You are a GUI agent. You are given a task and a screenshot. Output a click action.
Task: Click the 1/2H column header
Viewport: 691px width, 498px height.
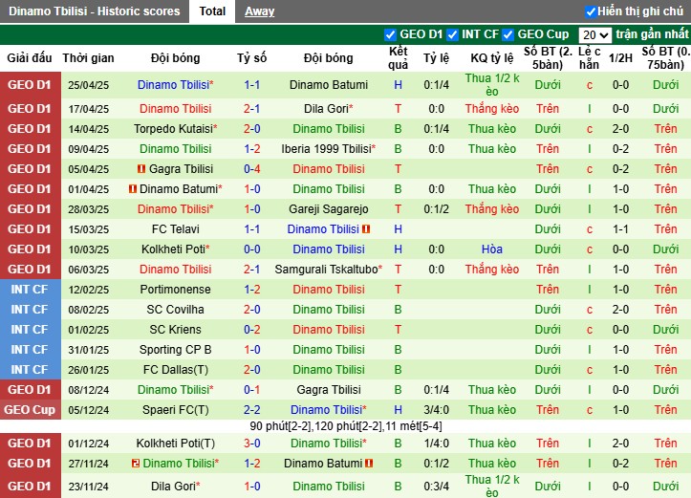(x=620, y=57)
